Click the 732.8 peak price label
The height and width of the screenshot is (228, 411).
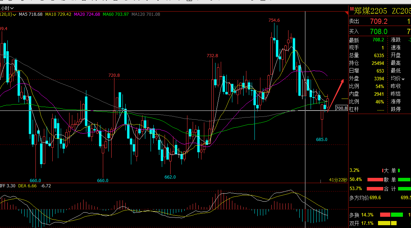point(212,55)
